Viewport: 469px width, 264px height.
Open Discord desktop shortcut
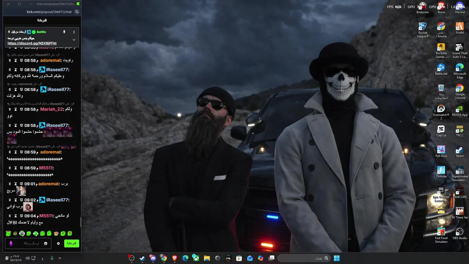459,8
